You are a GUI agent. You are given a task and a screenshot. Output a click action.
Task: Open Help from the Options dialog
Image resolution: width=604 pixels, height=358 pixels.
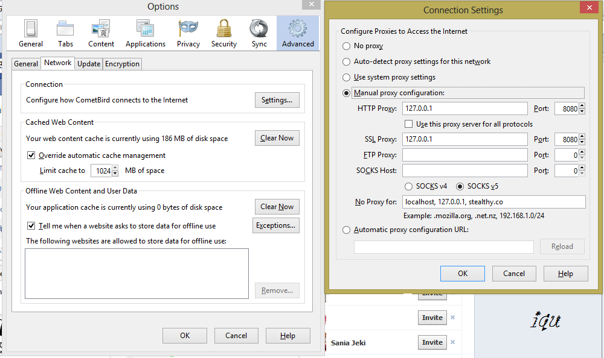tap(288, 336)
